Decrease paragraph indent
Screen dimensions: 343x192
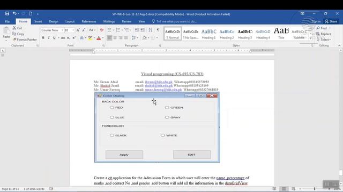click(x=137, y=30)
